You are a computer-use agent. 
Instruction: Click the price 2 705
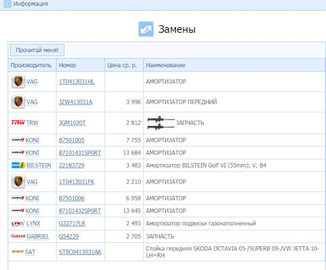pyautogui.click(x=134, y=237)
